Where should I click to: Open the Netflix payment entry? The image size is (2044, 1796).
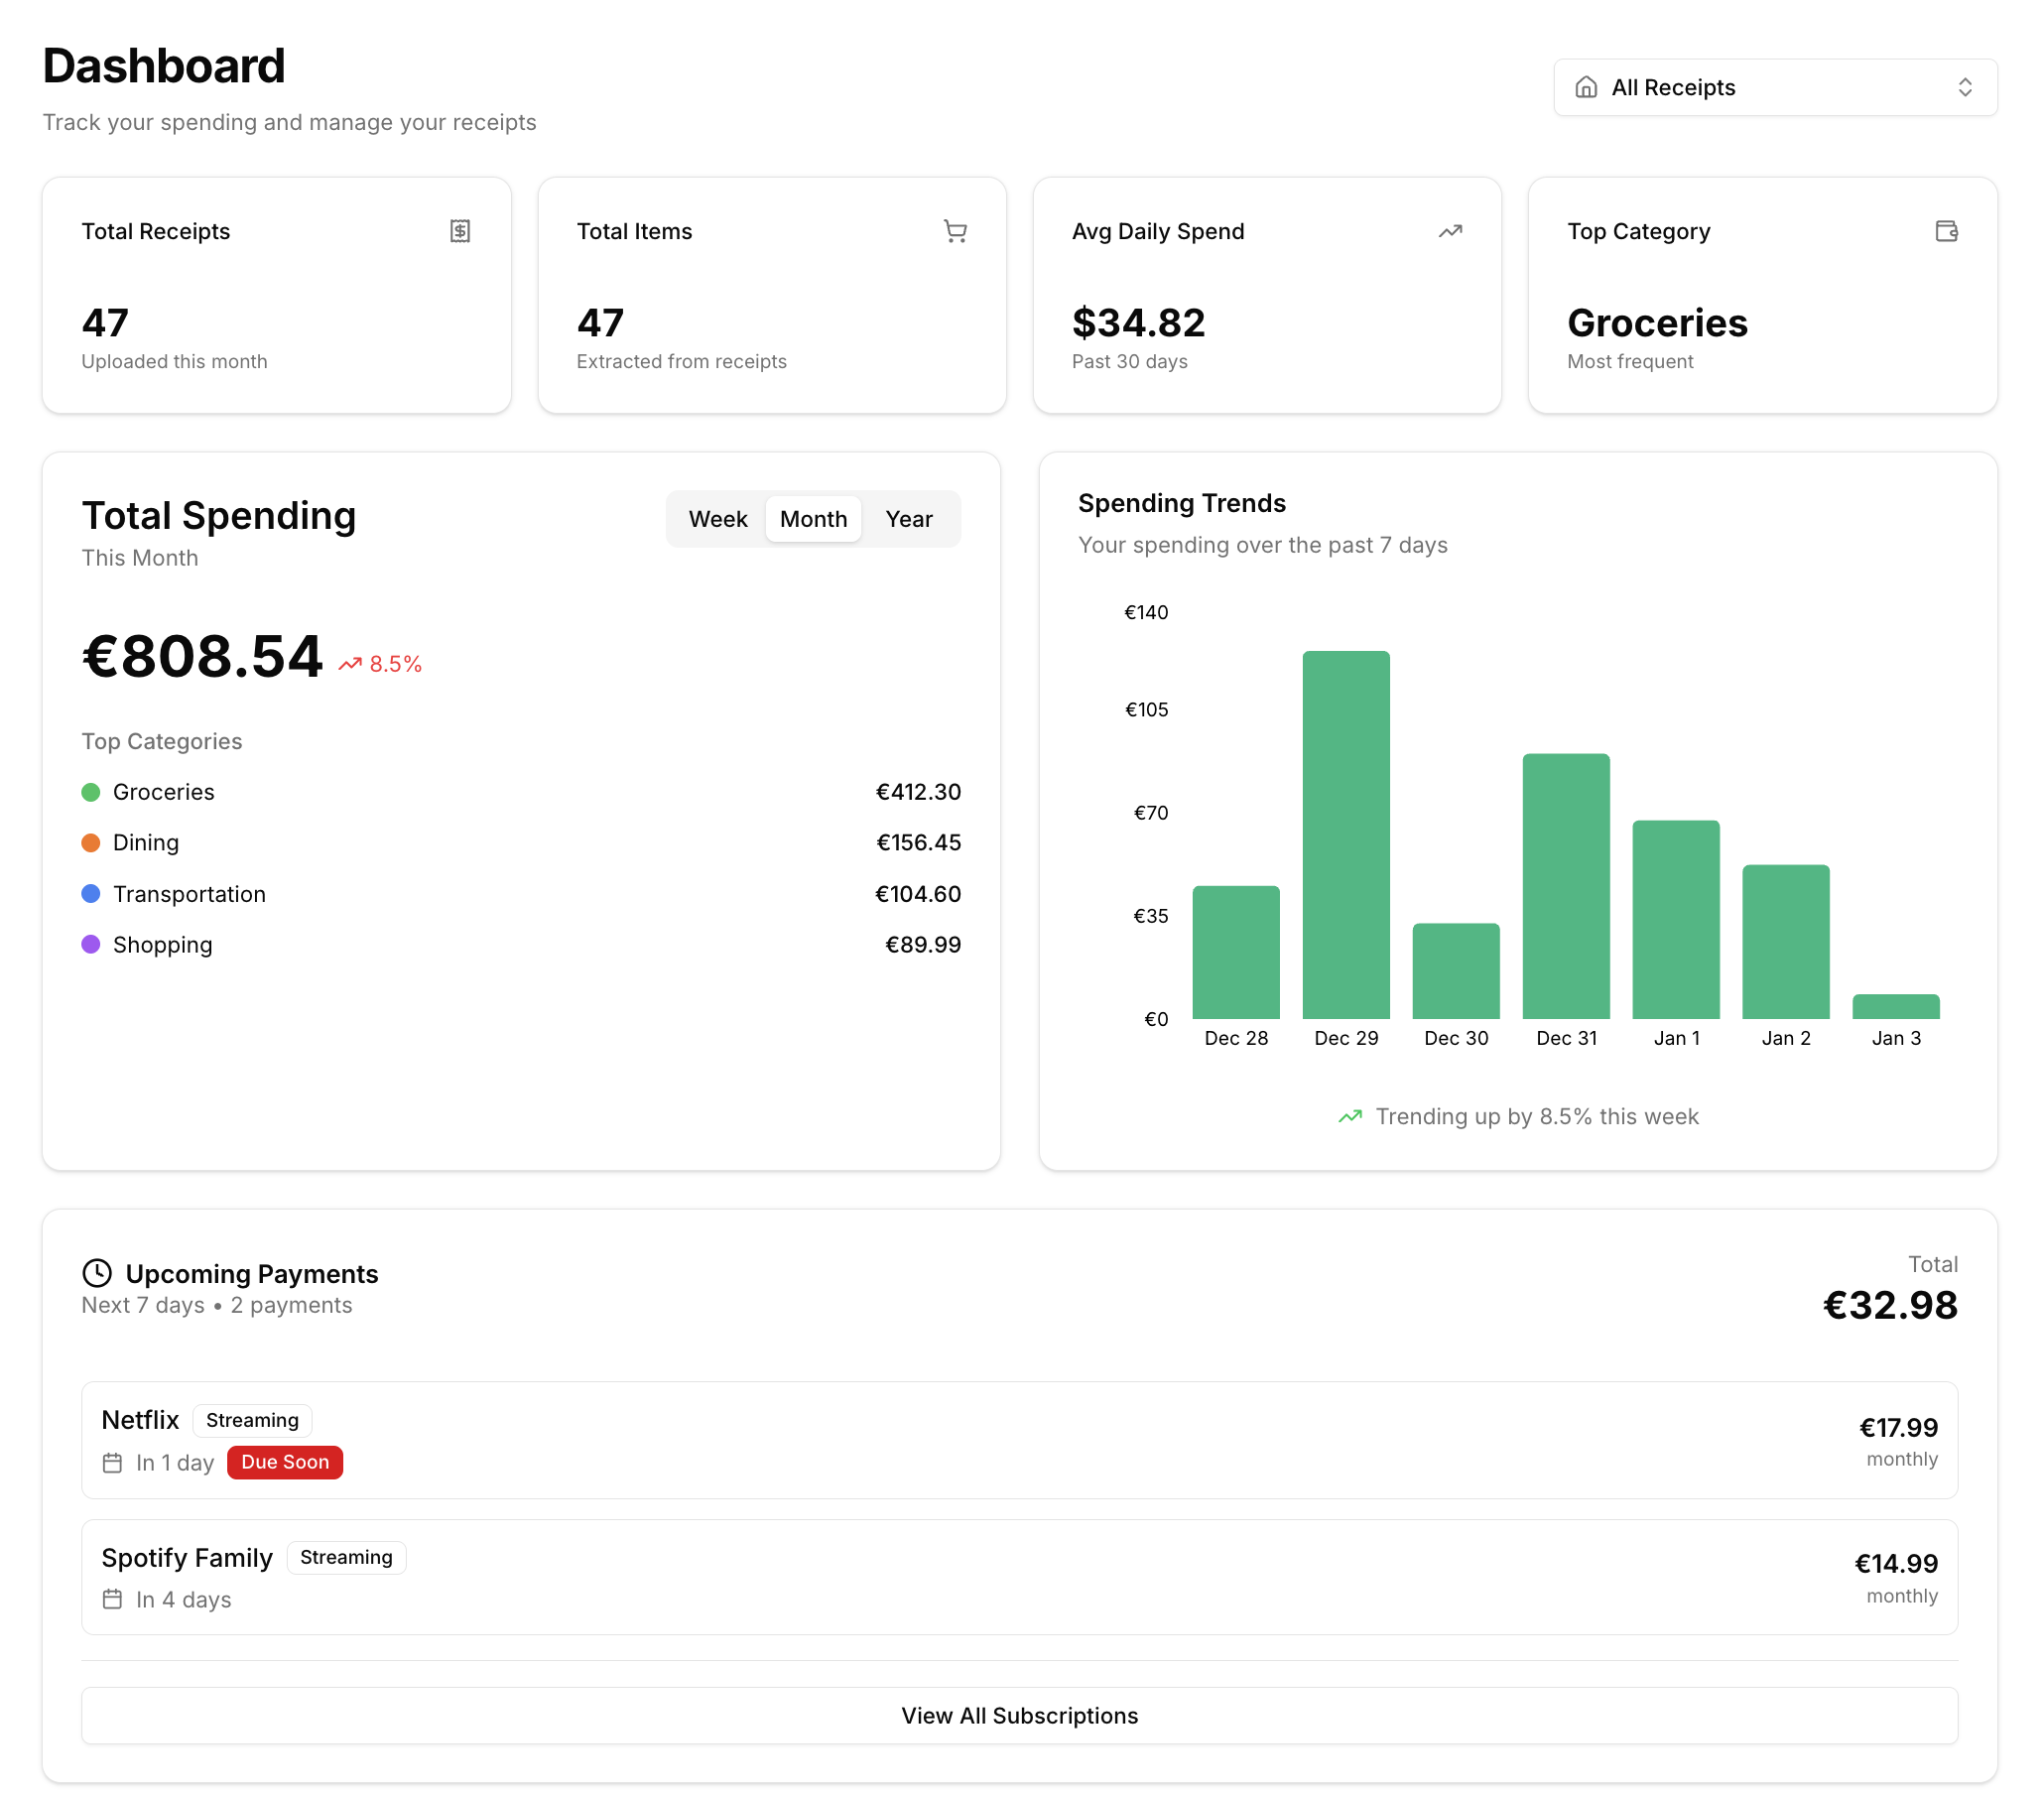(1019, 1440)
